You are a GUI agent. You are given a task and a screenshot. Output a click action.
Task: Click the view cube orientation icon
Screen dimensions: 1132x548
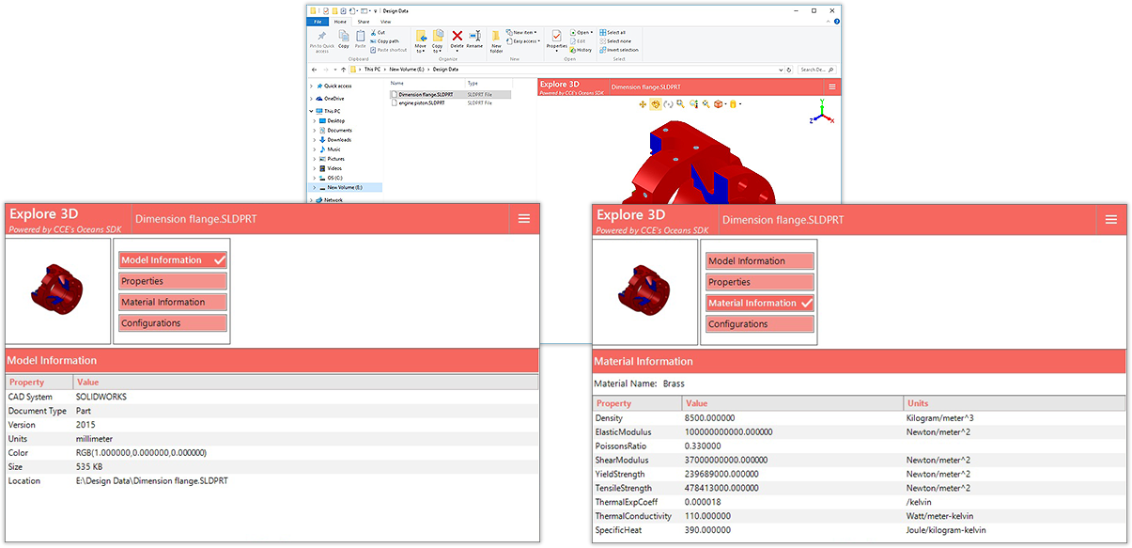tap(719, 104)
